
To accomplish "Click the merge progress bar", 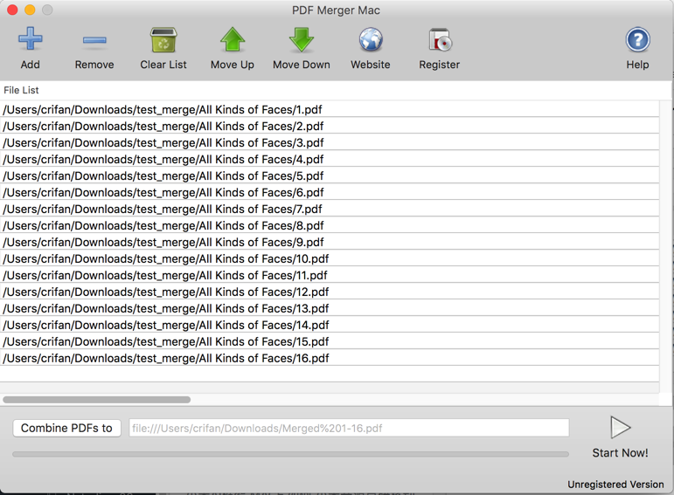I will 290,454.
